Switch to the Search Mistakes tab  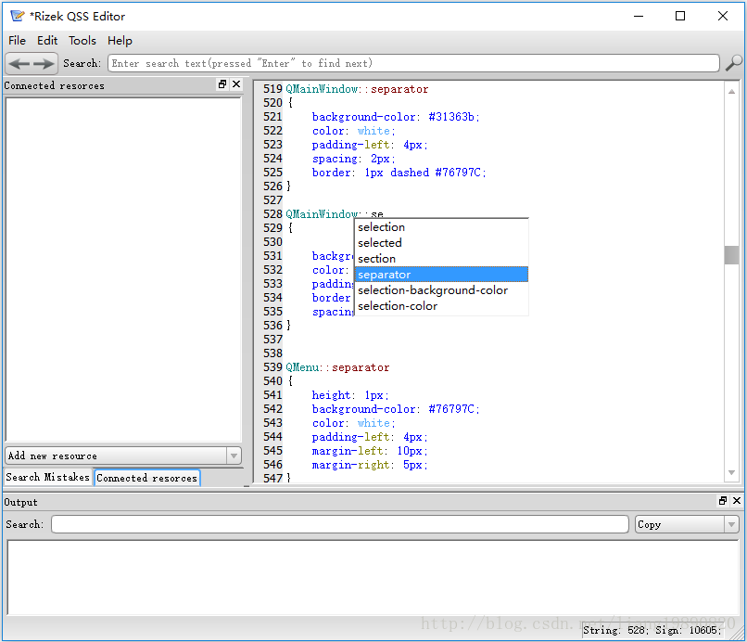(x=47, y=477)
